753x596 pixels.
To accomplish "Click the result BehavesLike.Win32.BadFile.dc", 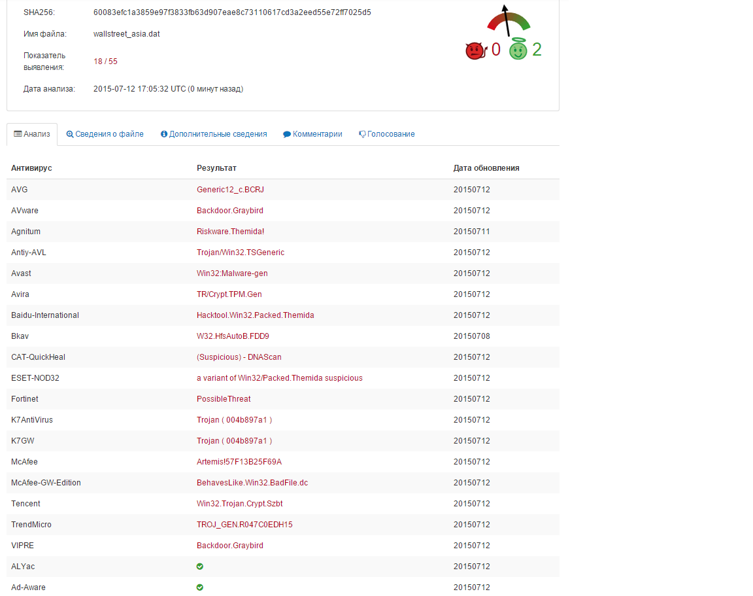I will click(252, 483).
